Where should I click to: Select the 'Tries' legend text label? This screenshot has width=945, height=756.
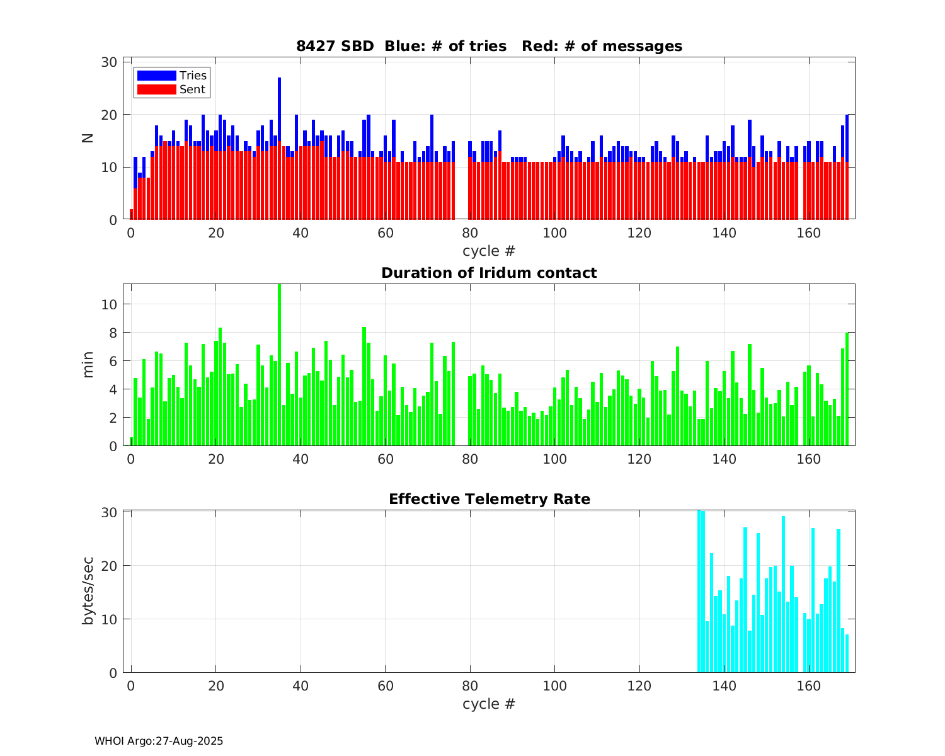click(x=193, y=76)
